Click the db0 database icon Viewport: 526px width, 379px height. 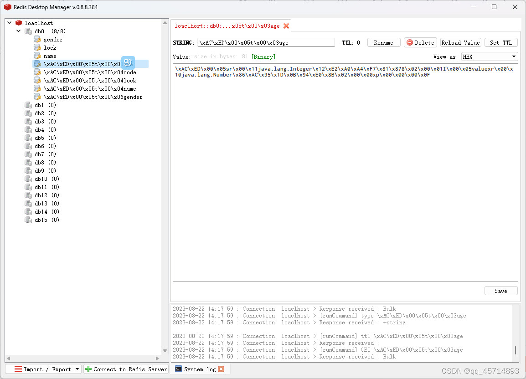[29, 31]
